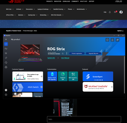Open forum messages envelope icon
127x123 pixels.
tap(115, 12)
